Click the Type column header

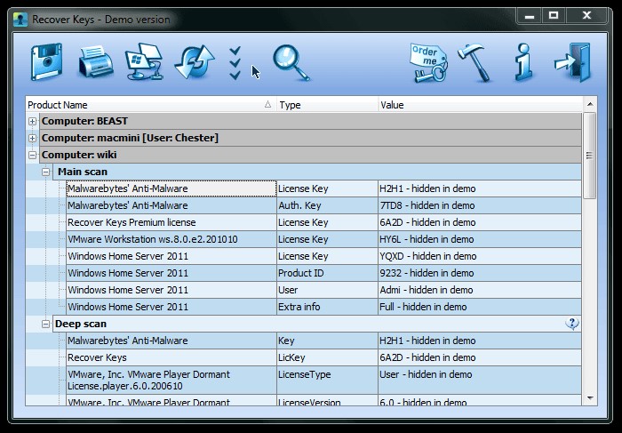(x=326, y=105)
